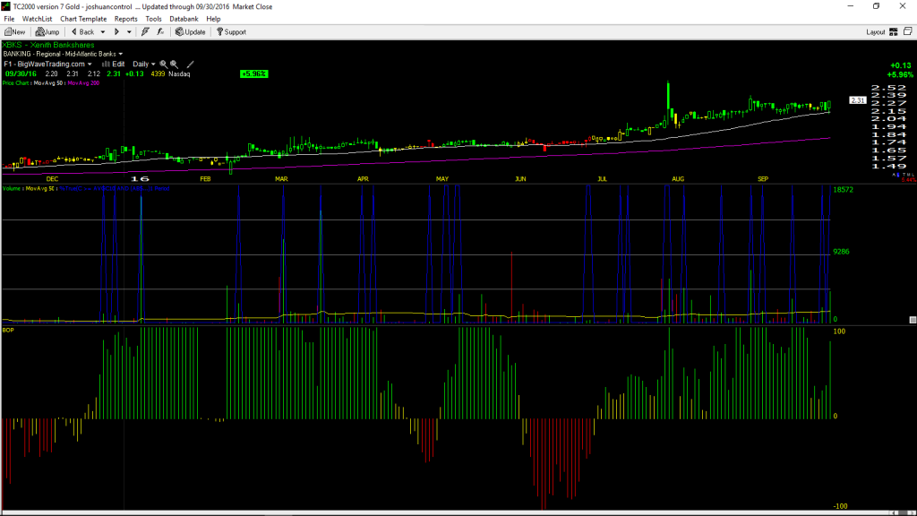The image size is (917, 516).
Task: Open the Reports menu
Action: click(x=125, y=19)
